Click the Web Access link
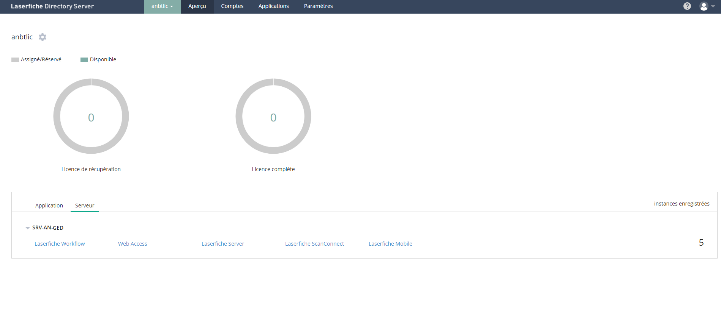721x310 pixels. (x=133, y=244)
